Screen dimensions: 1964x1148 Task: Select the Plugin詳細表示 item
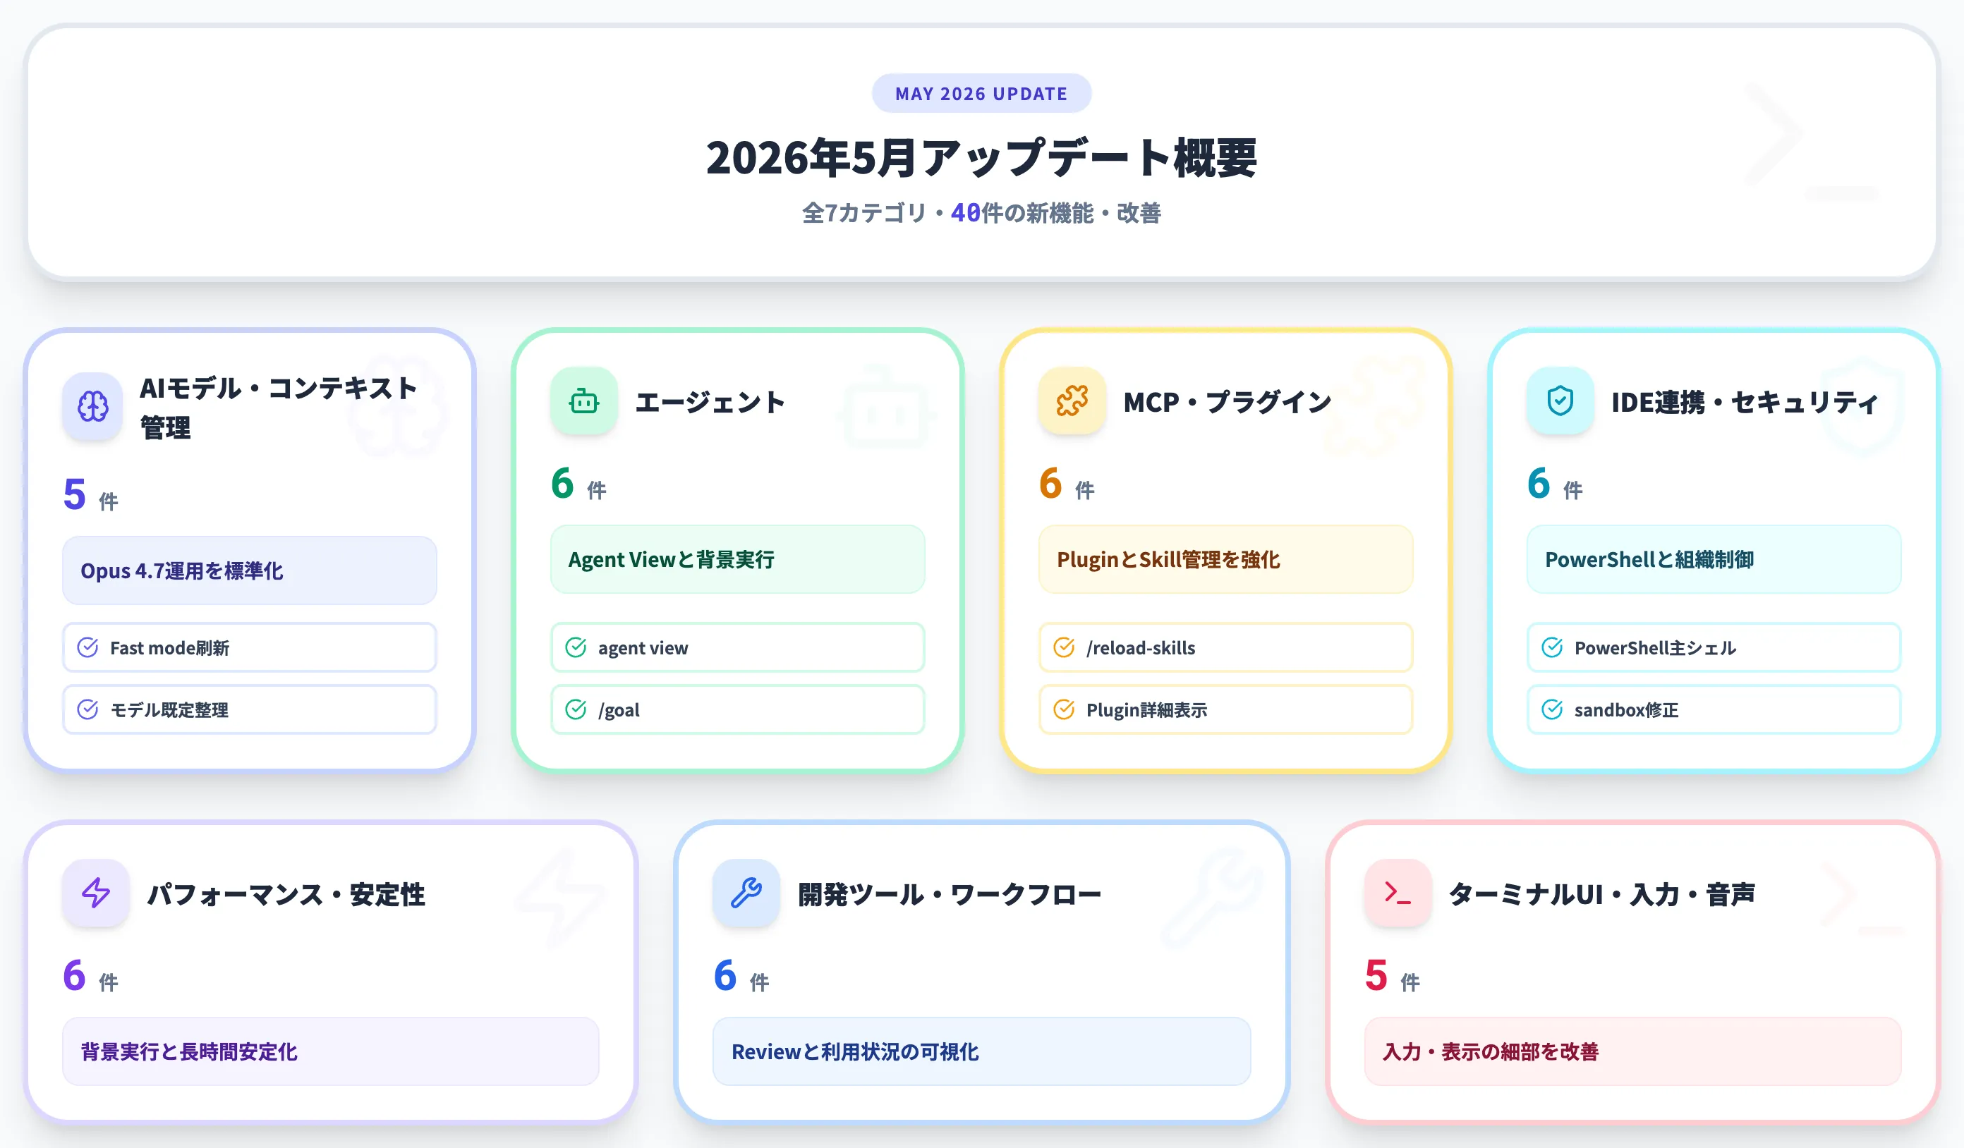1225,709
